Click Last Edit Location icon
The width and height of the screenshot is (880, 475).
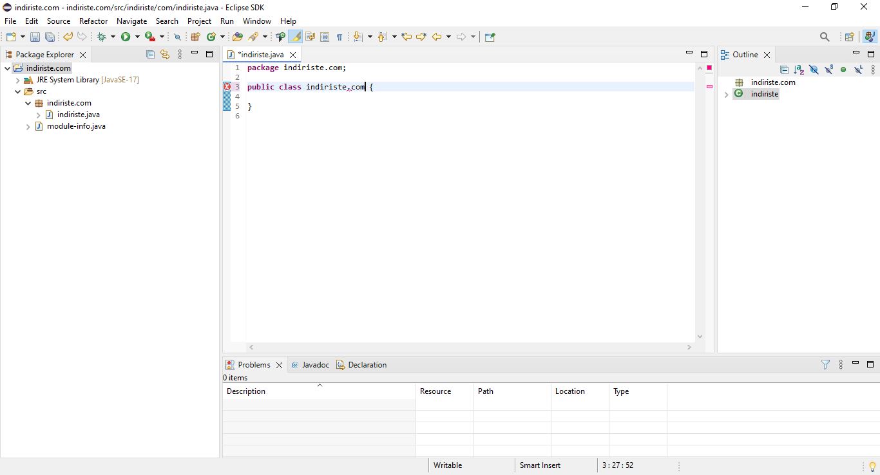tap(407, 37)
